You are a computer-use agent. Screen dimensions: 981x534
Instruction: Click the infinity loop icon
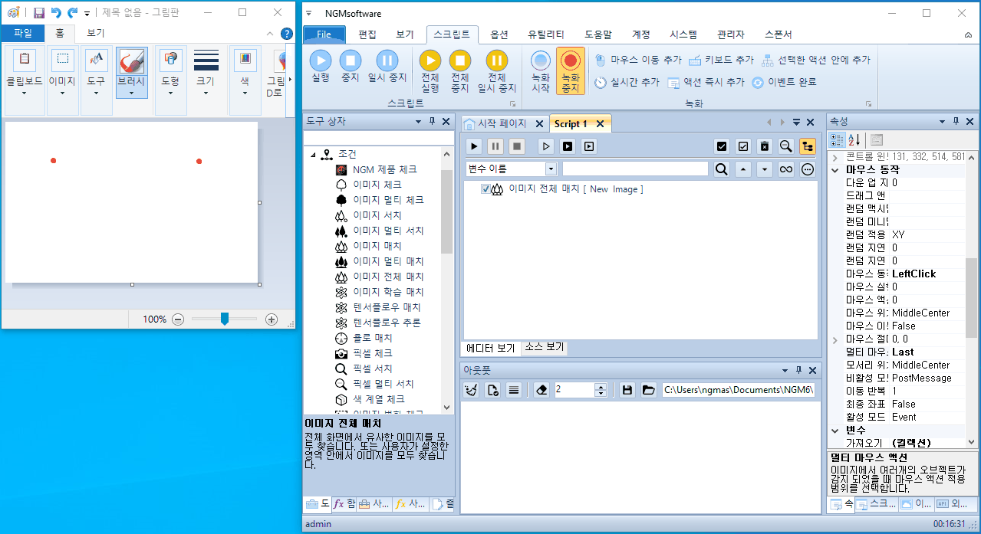coord(785,169)
